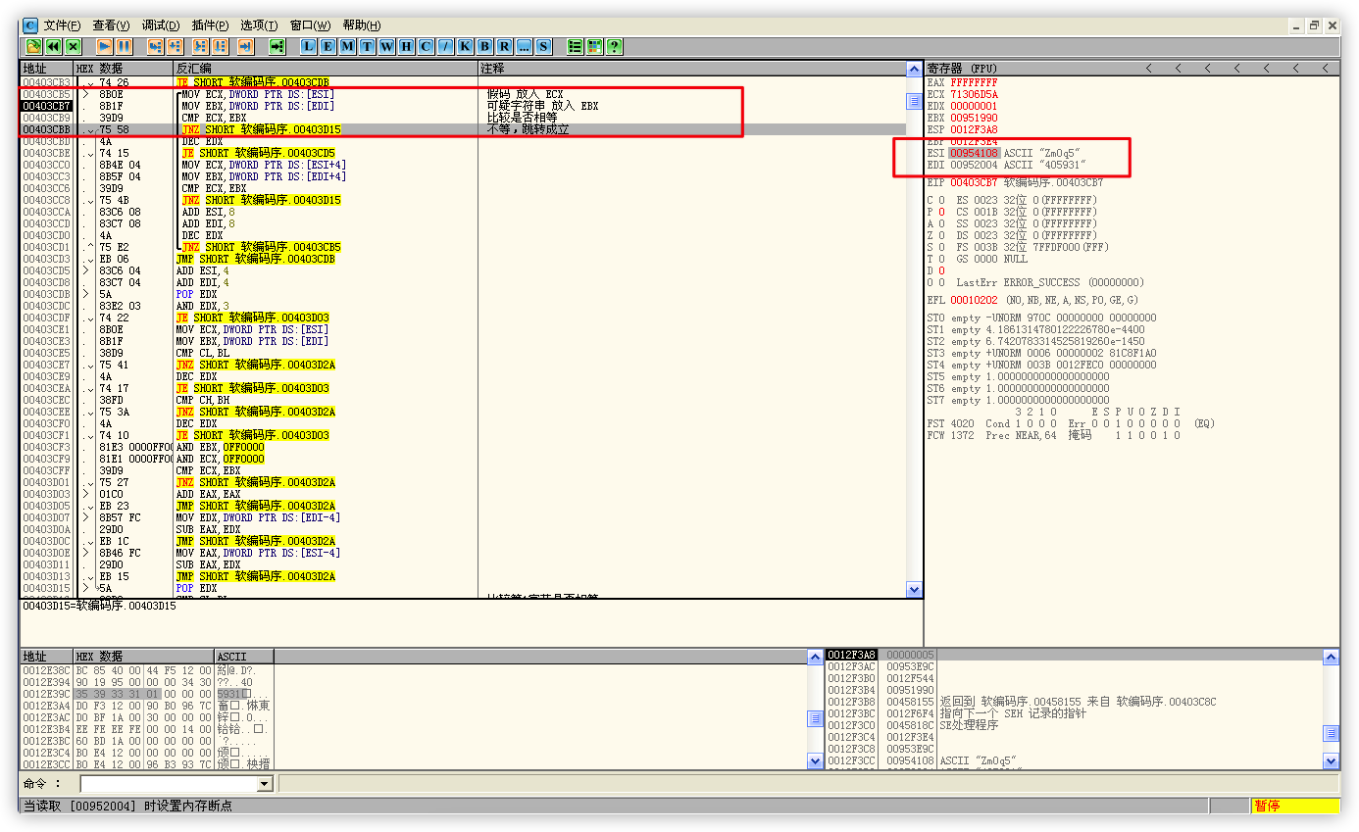Open Executable modules (E button)
Viewport: 1359px width, 832px height.
(328, 46)
